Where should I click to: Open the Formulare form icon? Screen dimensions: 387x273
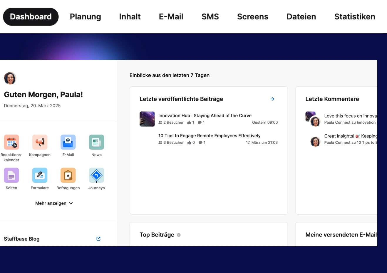(x=40, y=175)
